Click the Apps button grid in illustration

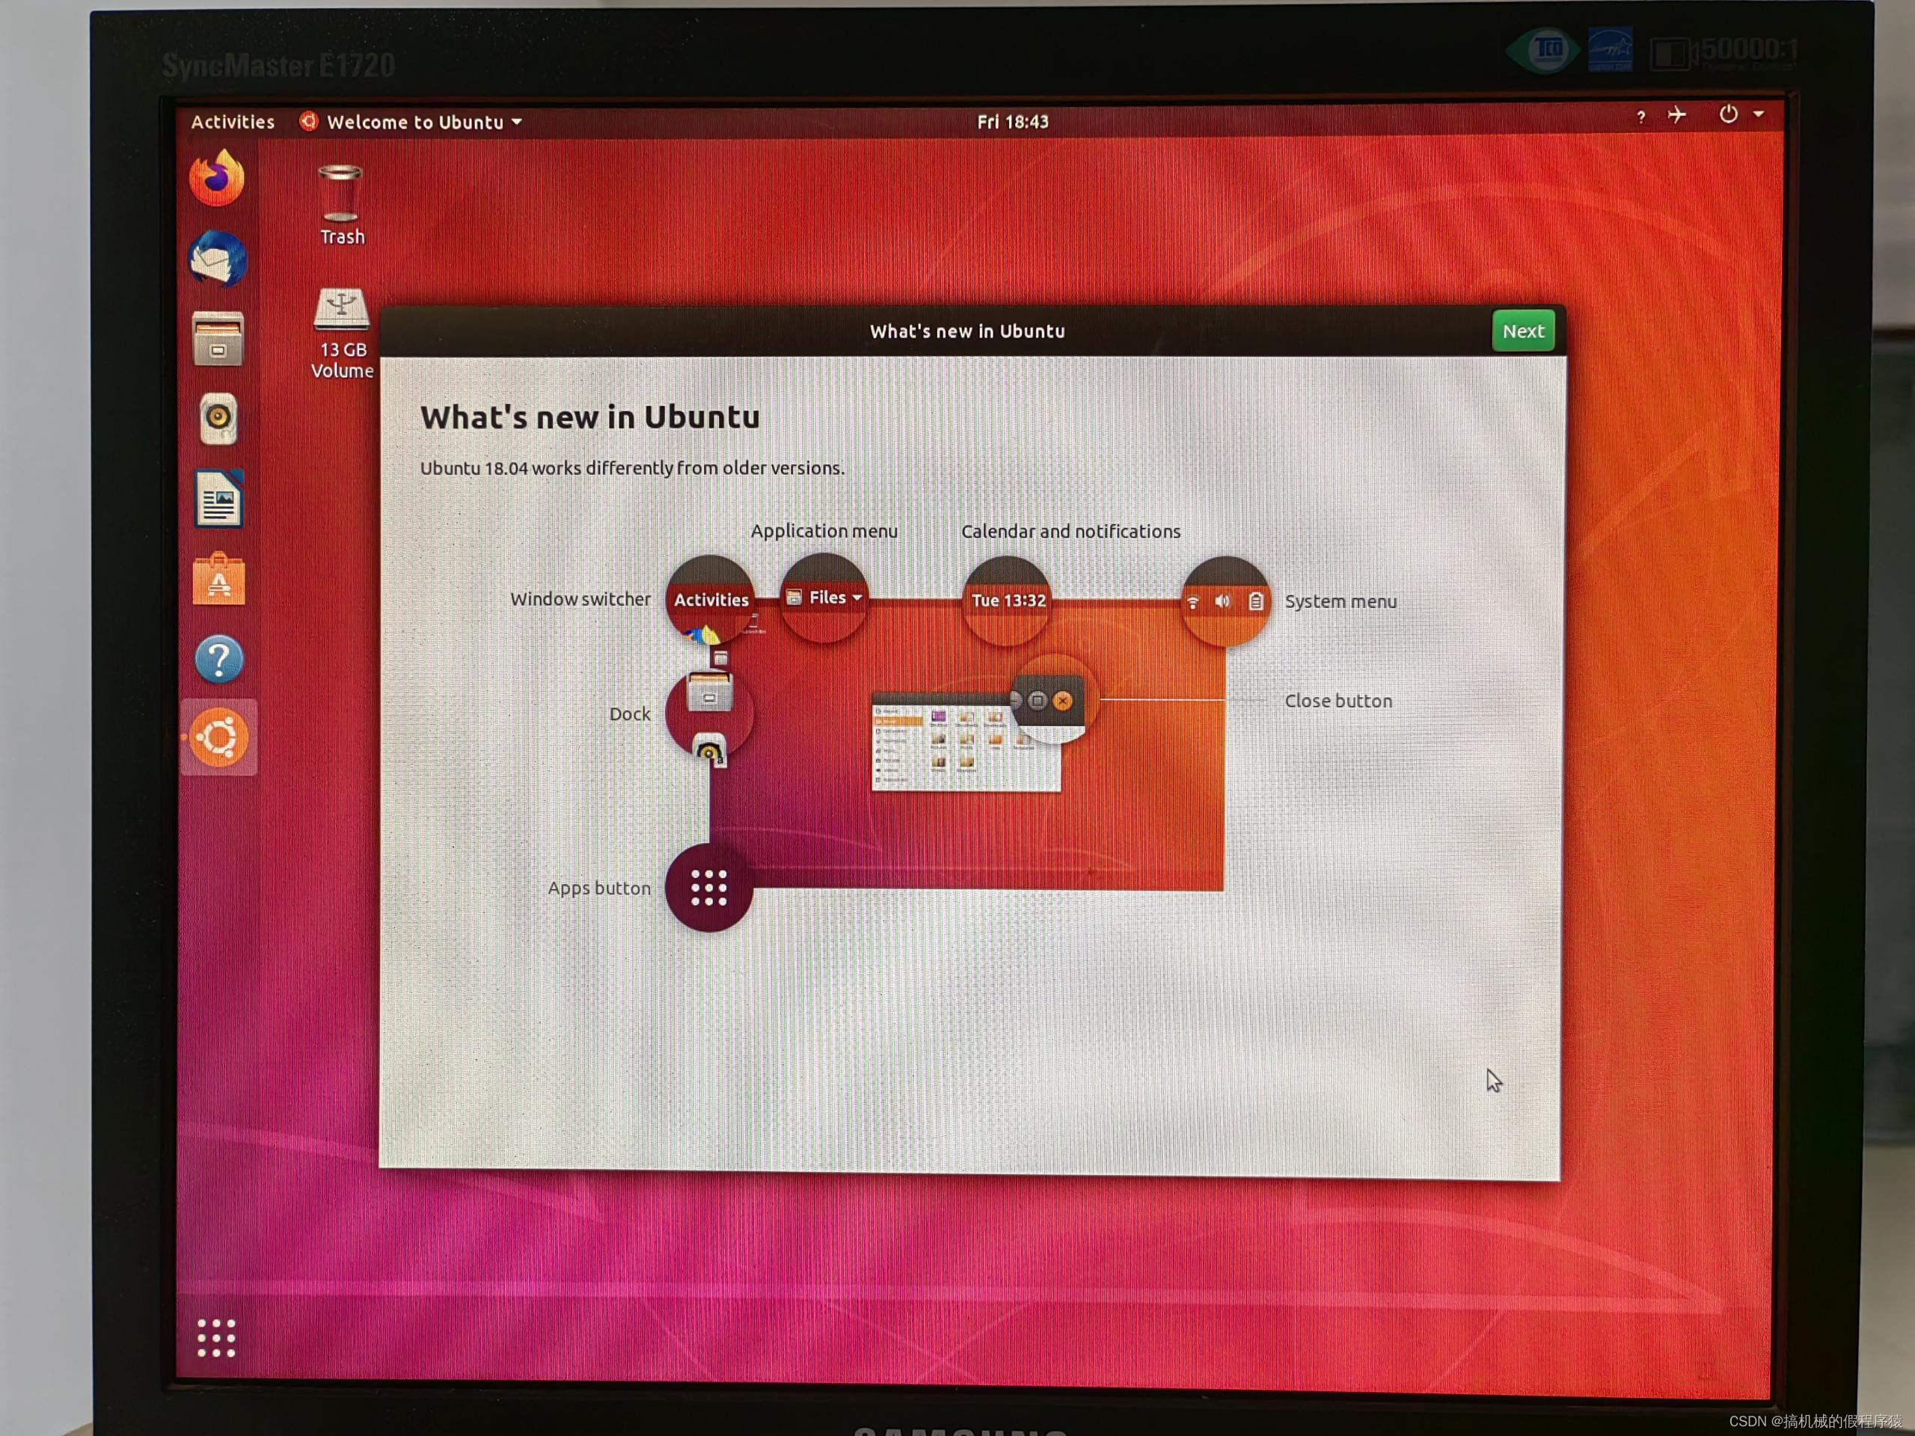[x=709, y=888]
